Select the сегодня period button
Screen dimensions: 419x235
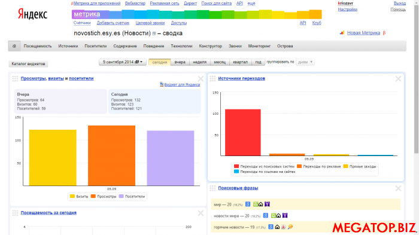pyautogui.click(x=160, y=62)
